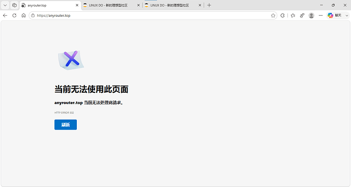The height and width of the screenshot is (187, 351).
Task: Open the Extensions puzzle icon
Action: coord(282,15)
